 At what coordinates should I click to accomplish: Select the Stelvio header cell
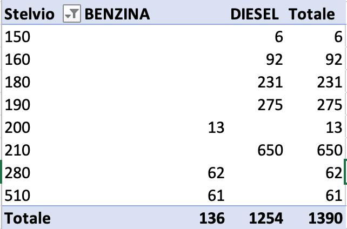(29, 15)
